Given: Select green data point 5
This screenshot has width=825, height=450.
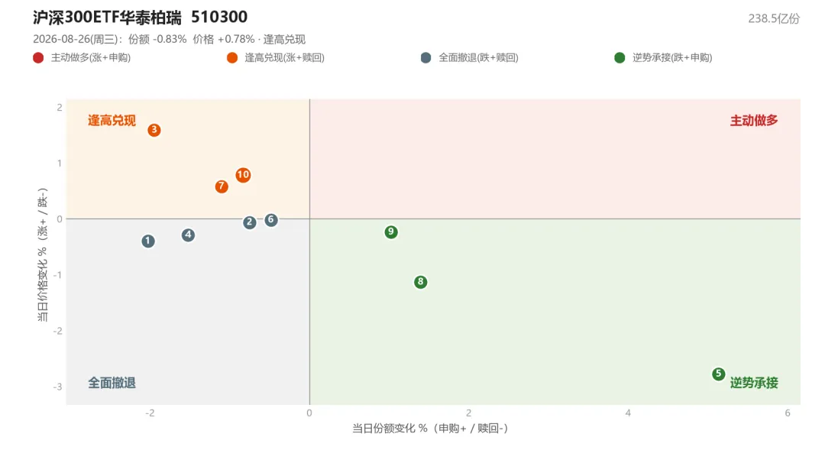Looking at the screenshot, I should coord(719,374).
